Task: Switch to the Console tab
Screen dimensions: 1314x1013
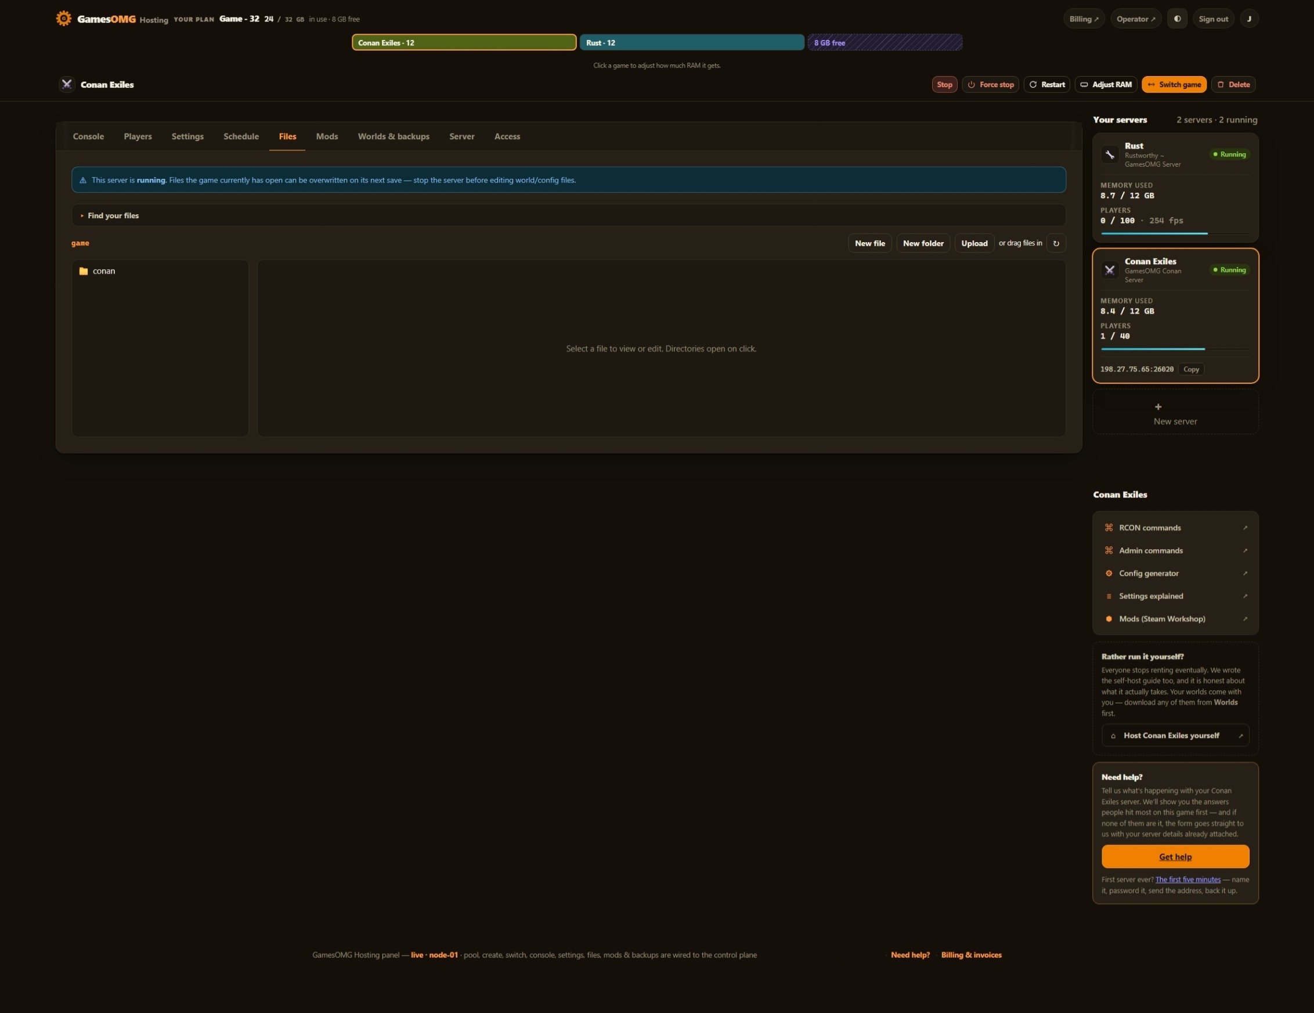Action: (x=88, y=136)
